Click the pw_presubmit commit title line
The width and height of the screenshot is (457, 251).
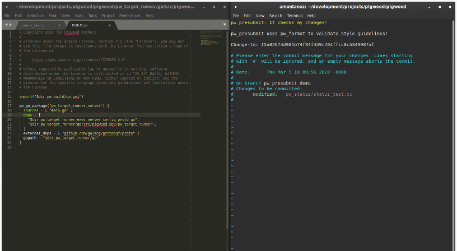279,23
